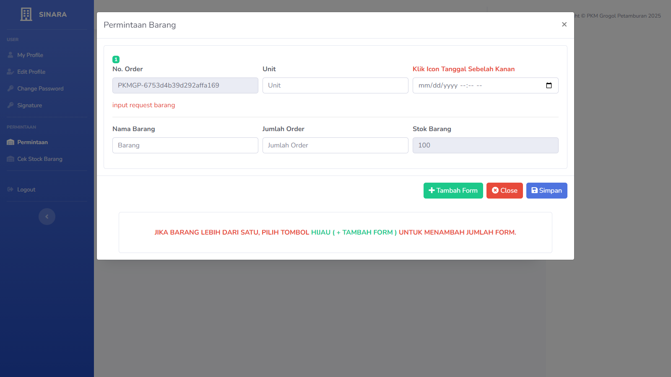Click the Signature icon in sidebar
This screenshot has height=377, width=671.
10,105
